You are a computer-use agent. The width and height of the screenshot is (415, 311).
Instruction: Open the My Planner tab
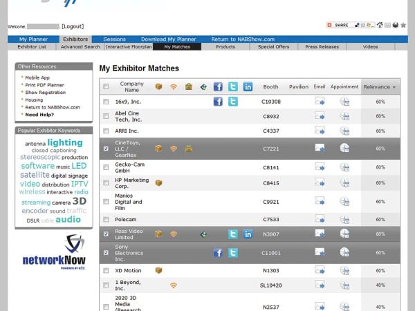(x=33, y=39)
